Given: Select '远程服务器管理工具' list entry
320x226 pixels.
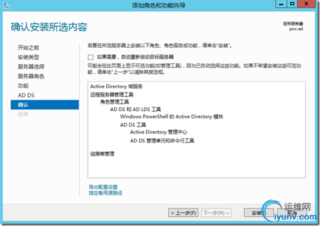Looking at the screenshot, I should click(111, 94).
